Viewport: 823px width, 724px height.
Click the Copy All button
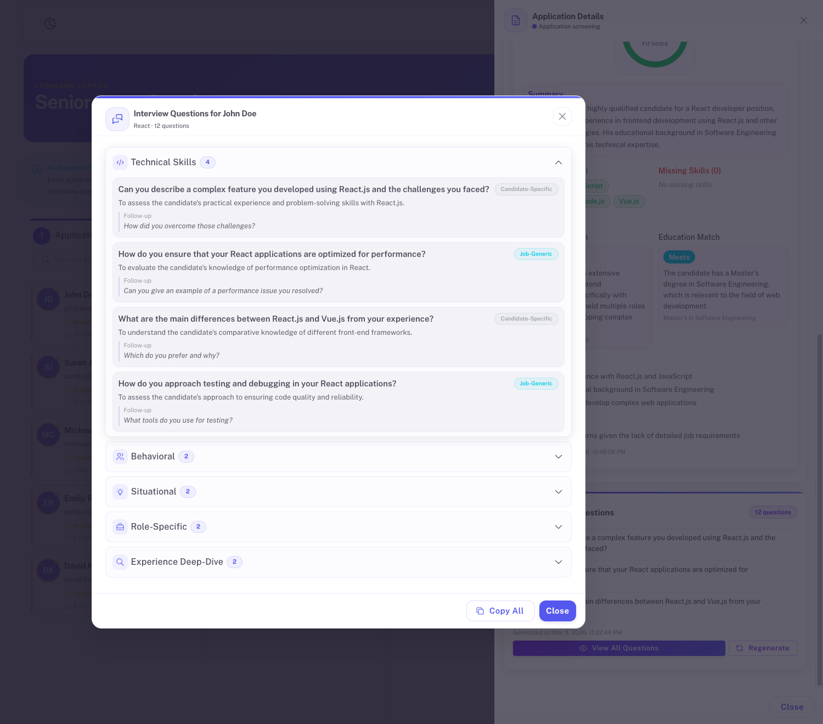pos(500,611)
